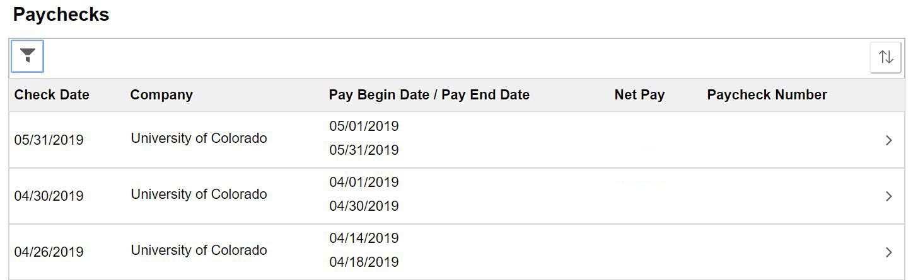Select the 04/30/2019 check date cell

[x=49, y=196]
